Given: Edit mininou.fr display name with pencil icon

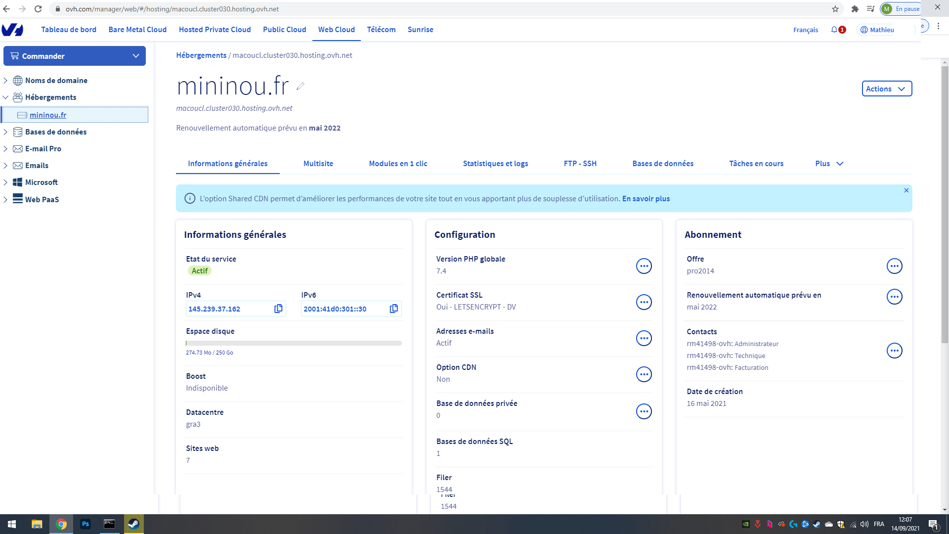Looking at the screenshot, I should pyautogui.click(x=300, y=87).
